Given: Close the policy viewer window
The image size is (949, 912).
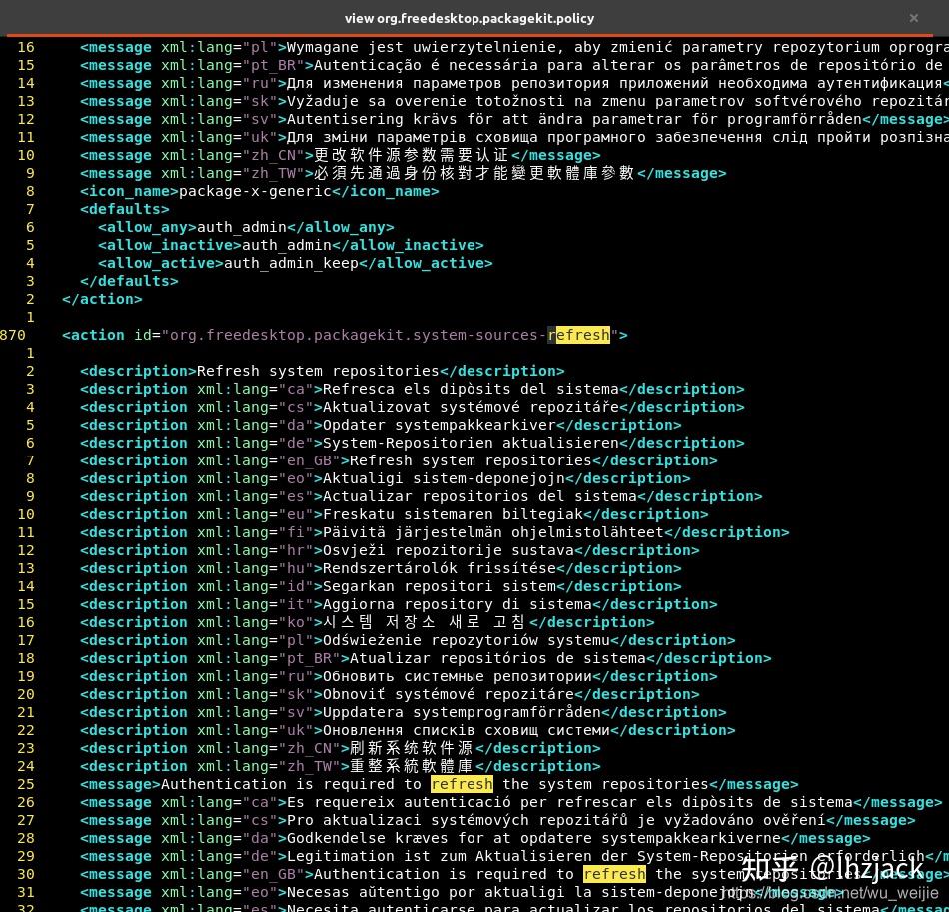Looking at the screenshot, I should [913, 18].
